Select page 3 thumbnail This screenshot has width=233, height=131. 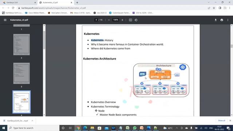click(x=21, y=73)
